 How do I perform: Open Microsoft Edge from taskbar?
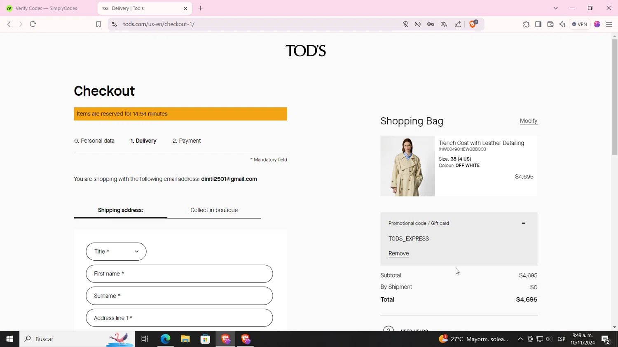coord(165,339)
